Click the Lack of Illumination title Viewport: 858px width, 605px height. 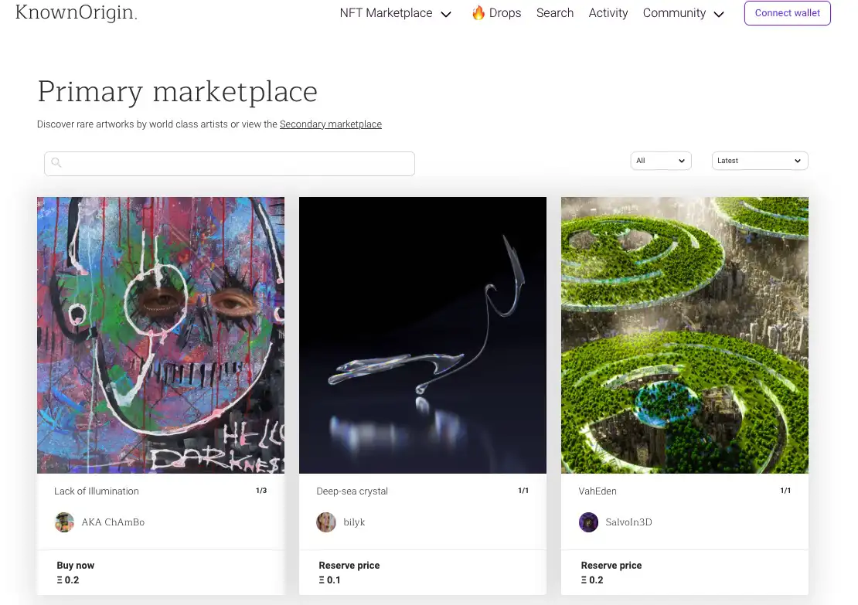coord(97,491)
